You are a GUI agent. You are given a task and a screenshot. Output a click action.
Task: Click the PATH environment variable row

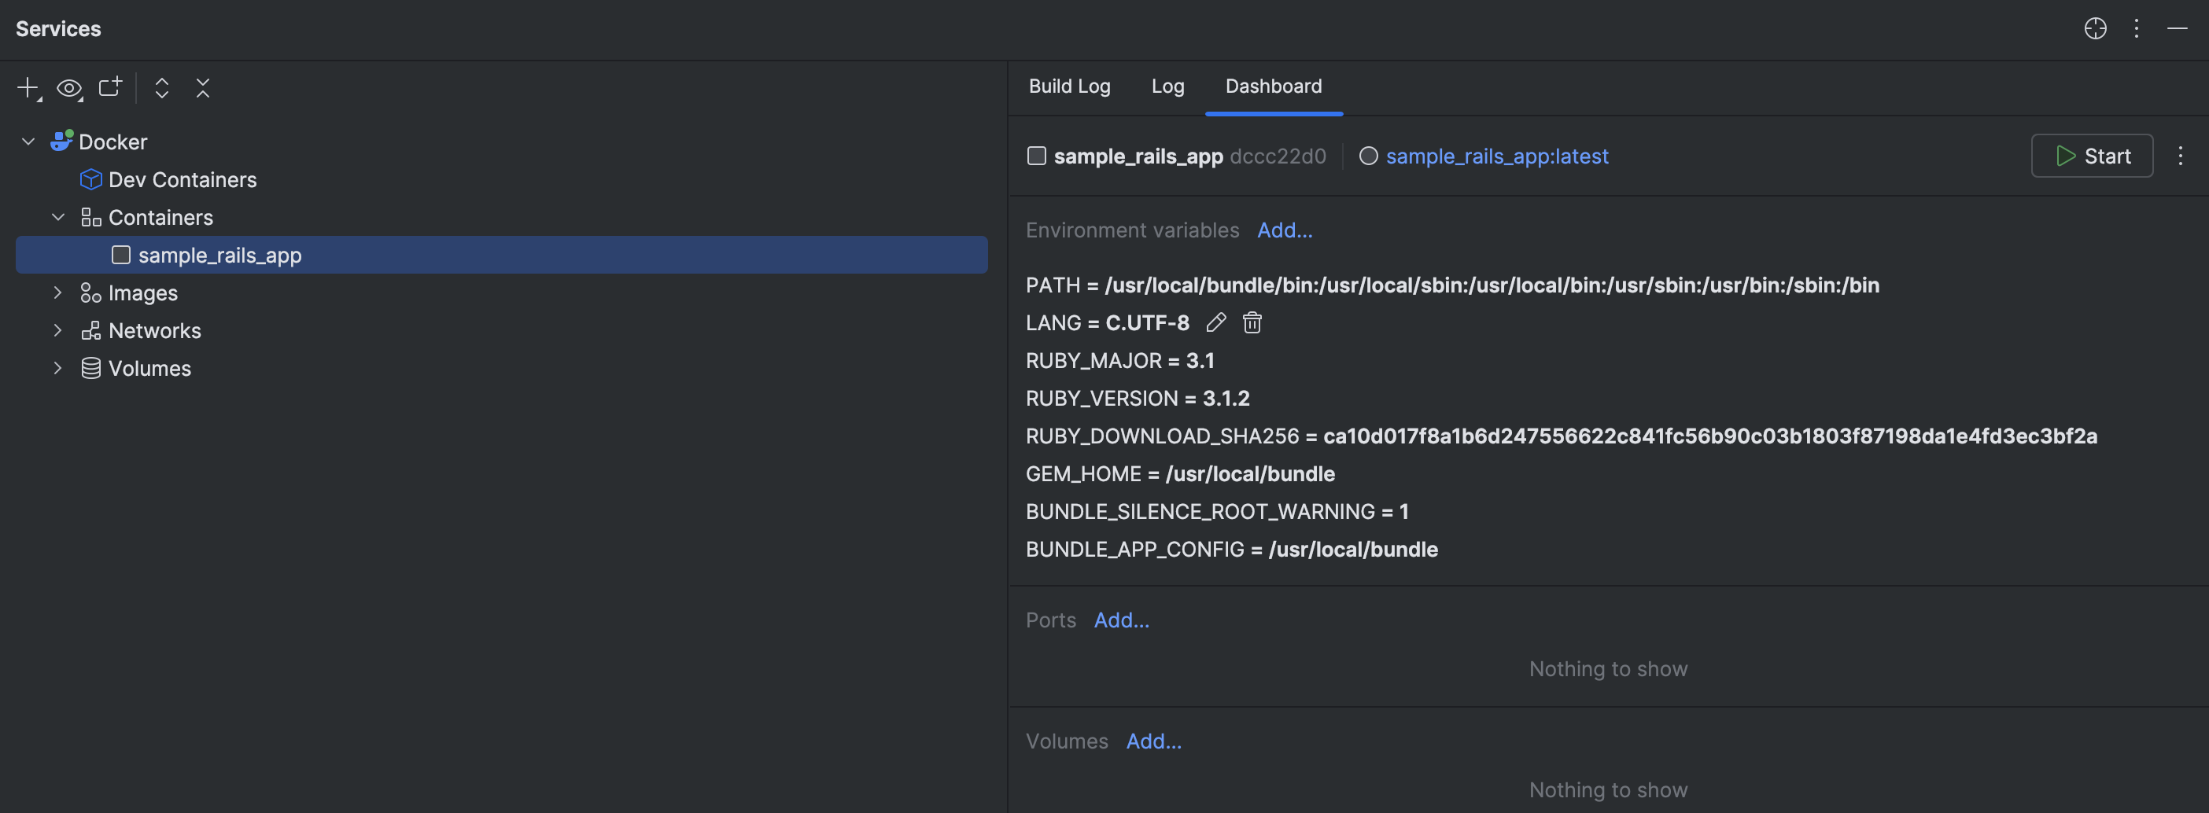click(x=1453, y=285)
